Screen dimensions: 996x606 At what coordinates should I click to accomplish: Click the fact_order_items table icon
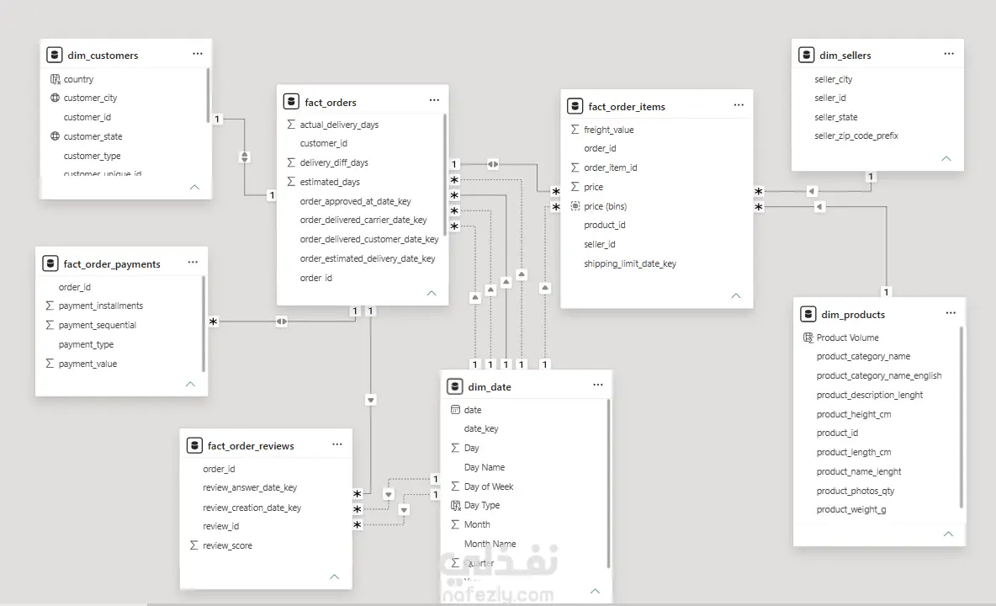coord(575,106)
